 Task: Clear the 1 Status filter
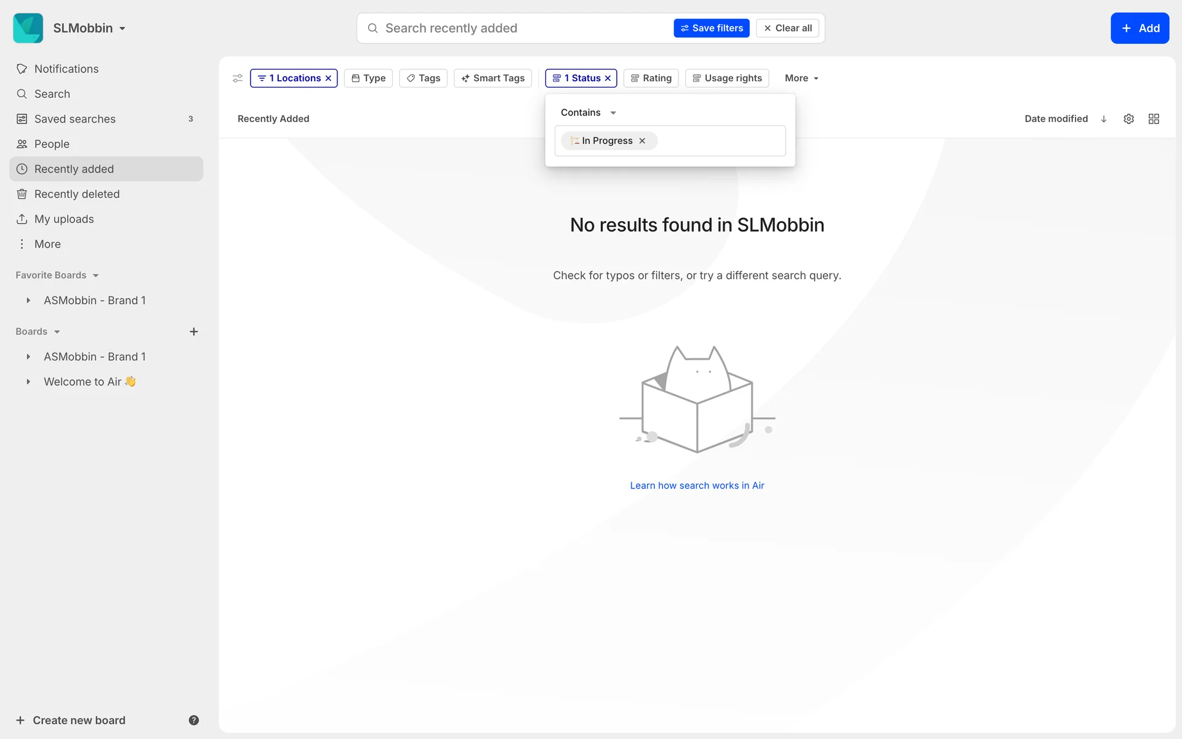tap(608, 78)
